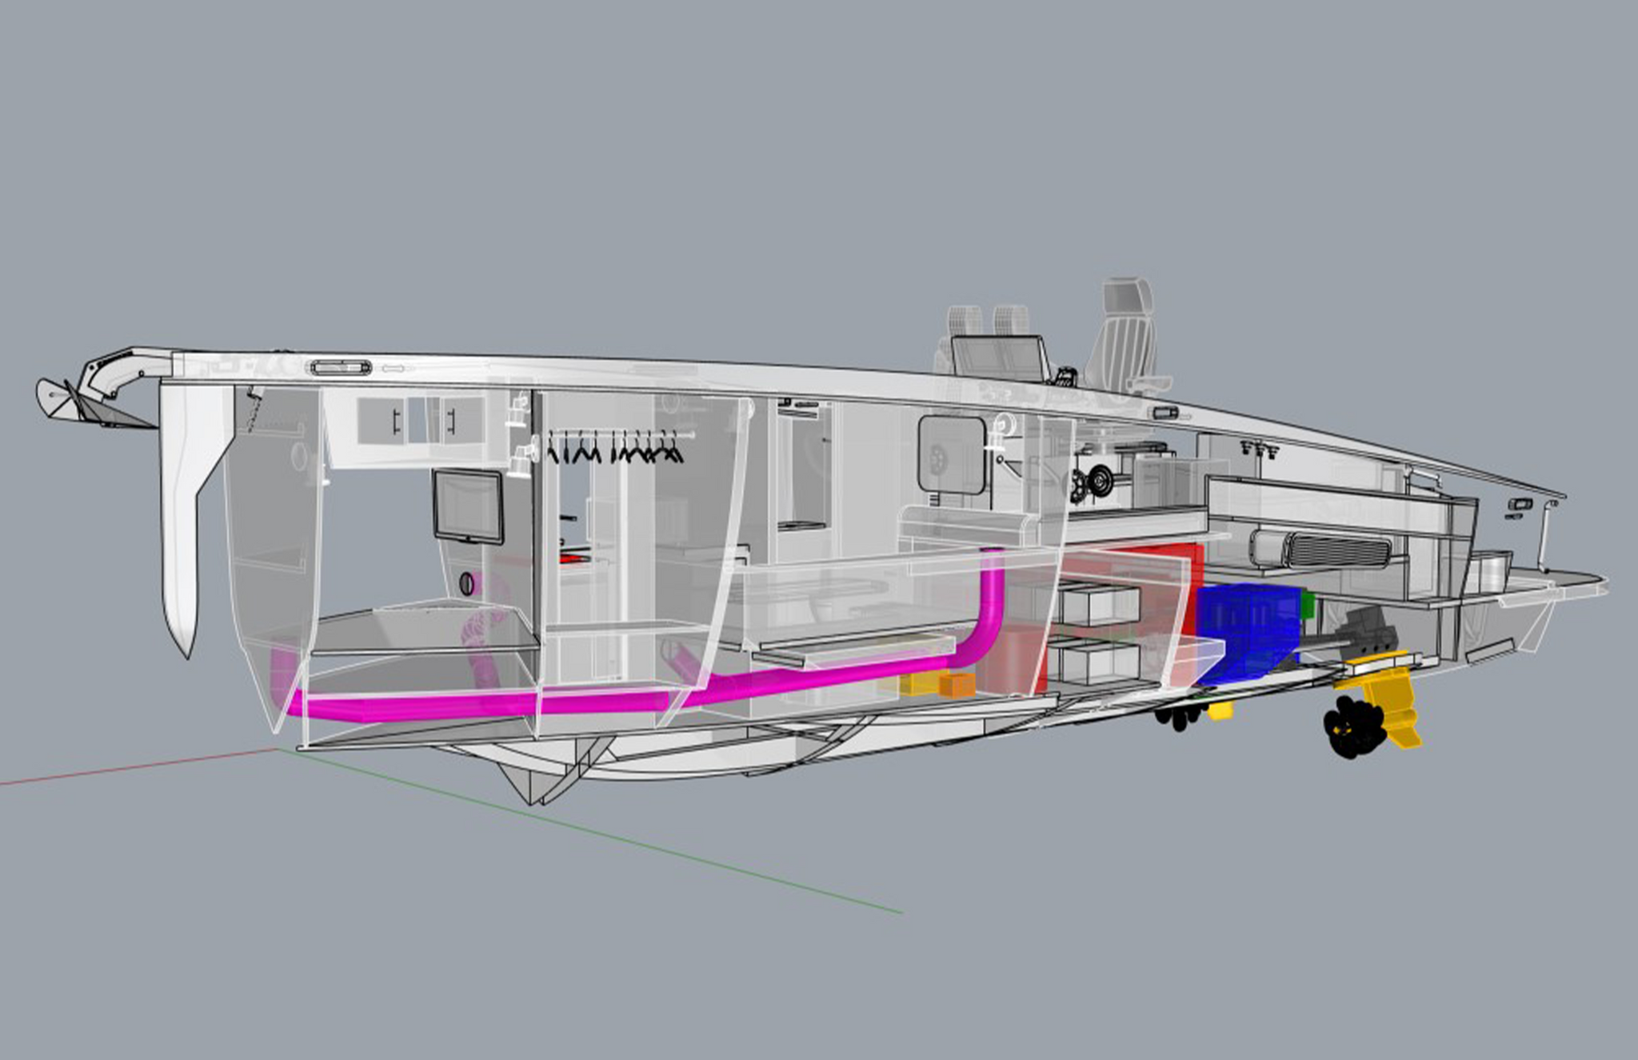Select the wall-mounted TV screen
The height and width of the screenshot is (1060, 1638).
(x=468, y=507)
